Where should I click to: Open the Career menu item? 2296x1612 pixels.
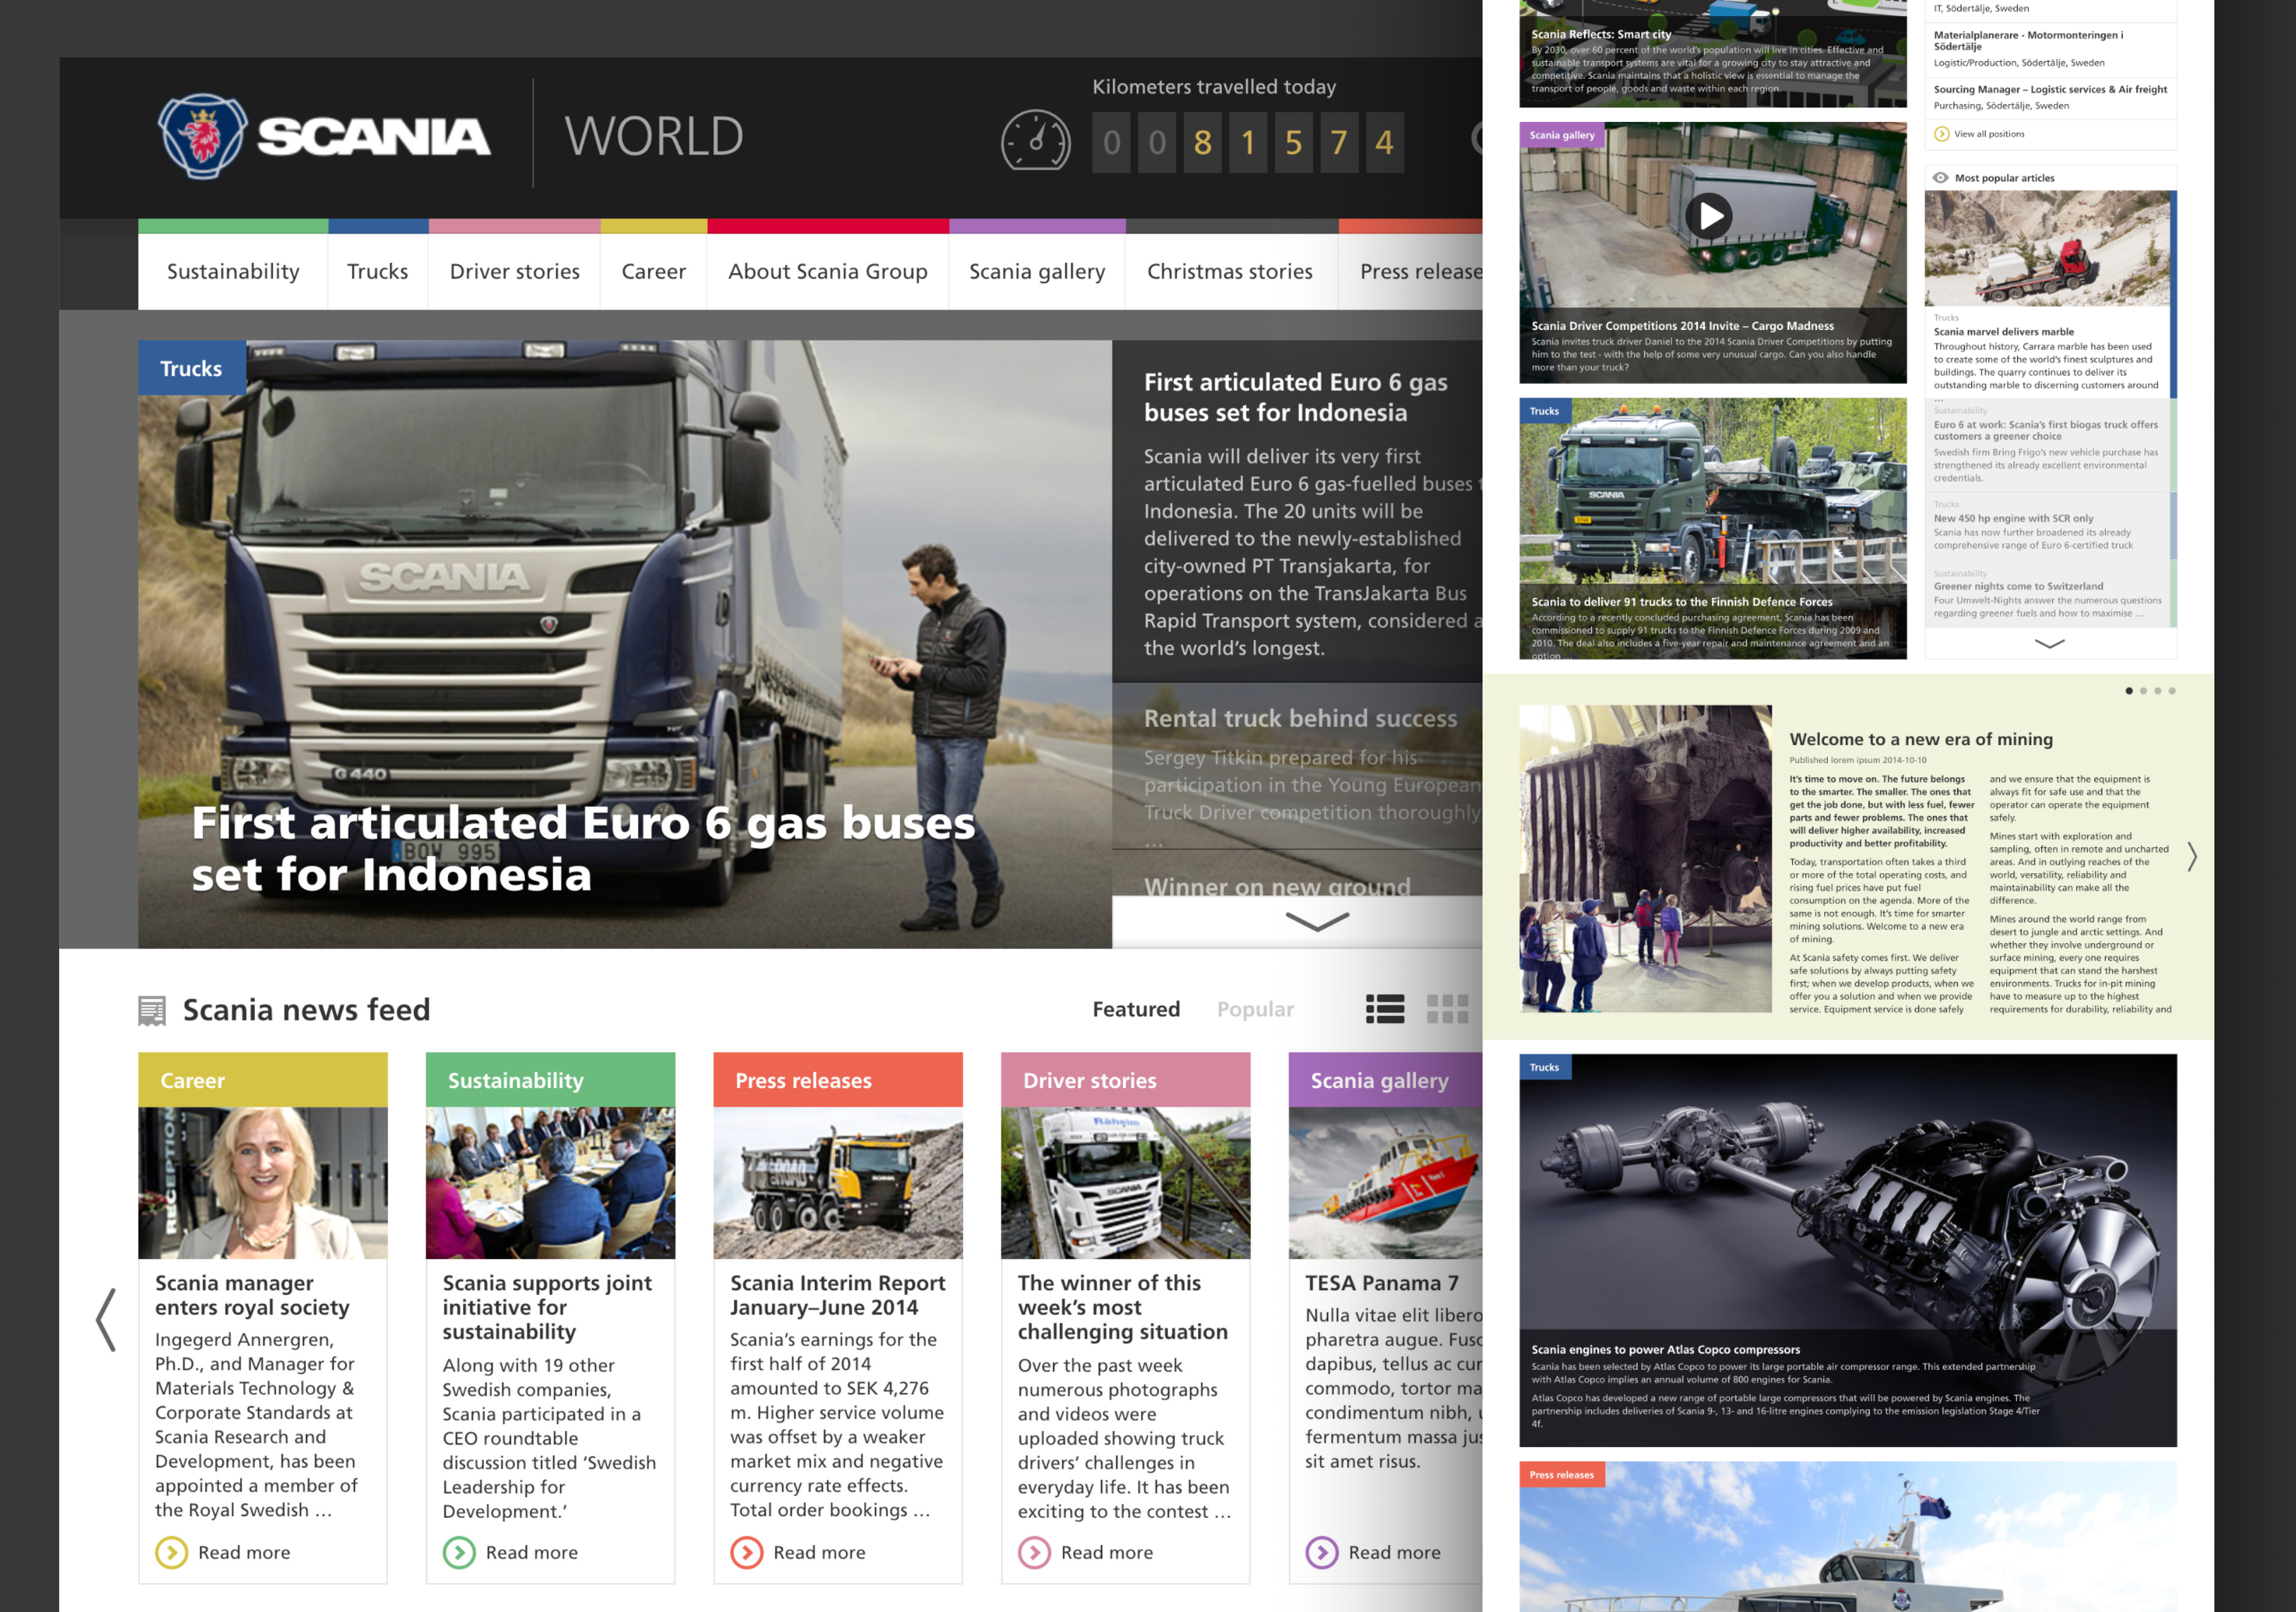click(x=654, y=271)
